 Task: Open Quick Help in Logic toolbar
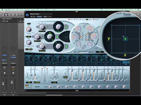click(x=13, y=15)
